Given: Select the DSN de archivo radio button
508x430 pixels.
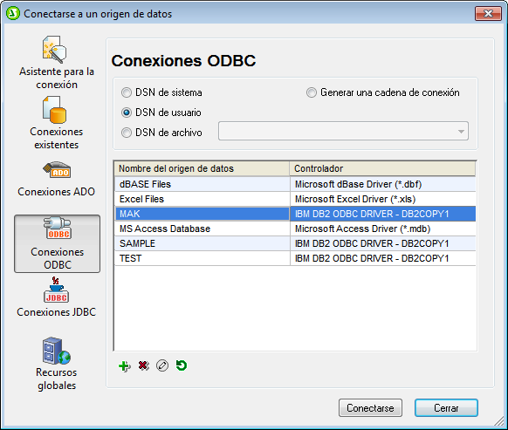Looking at the screenshot, I should [127, 133].
